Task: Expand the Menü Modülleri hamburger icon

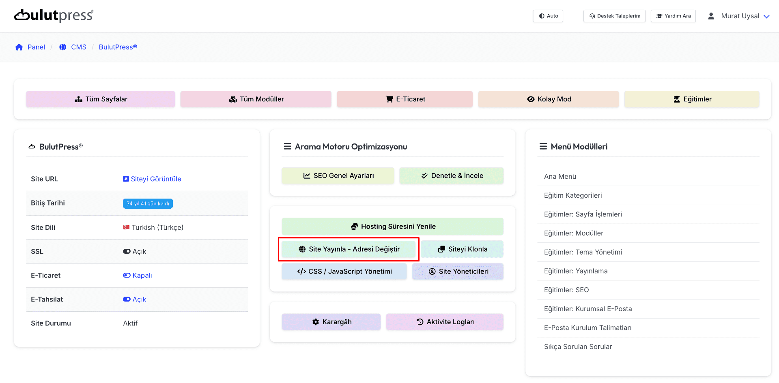Action: point(543,147)
